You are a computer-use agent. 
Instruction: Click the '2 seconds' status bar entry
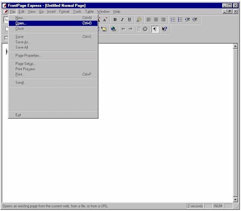[x=195, y=206]
